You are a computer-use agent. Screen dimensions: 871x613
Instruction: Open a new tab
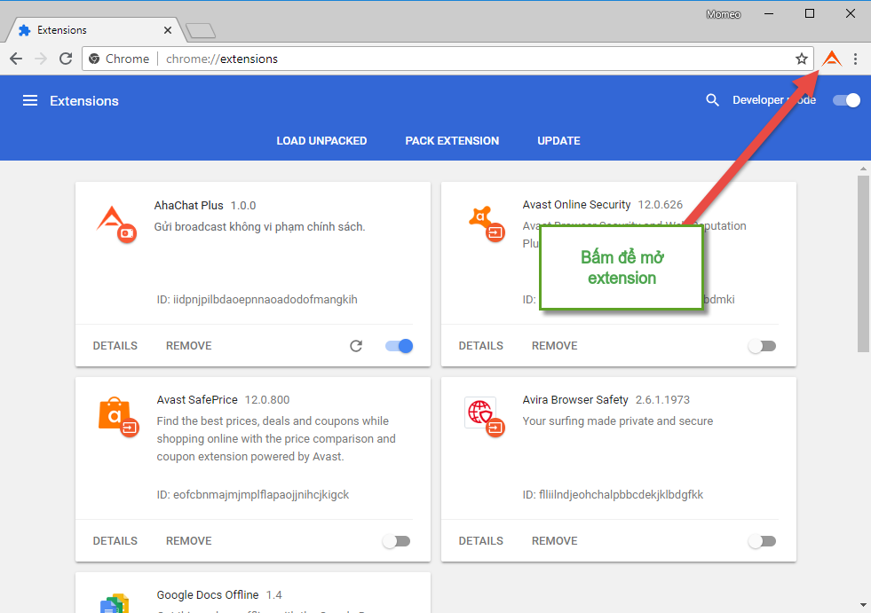[201, 31]
